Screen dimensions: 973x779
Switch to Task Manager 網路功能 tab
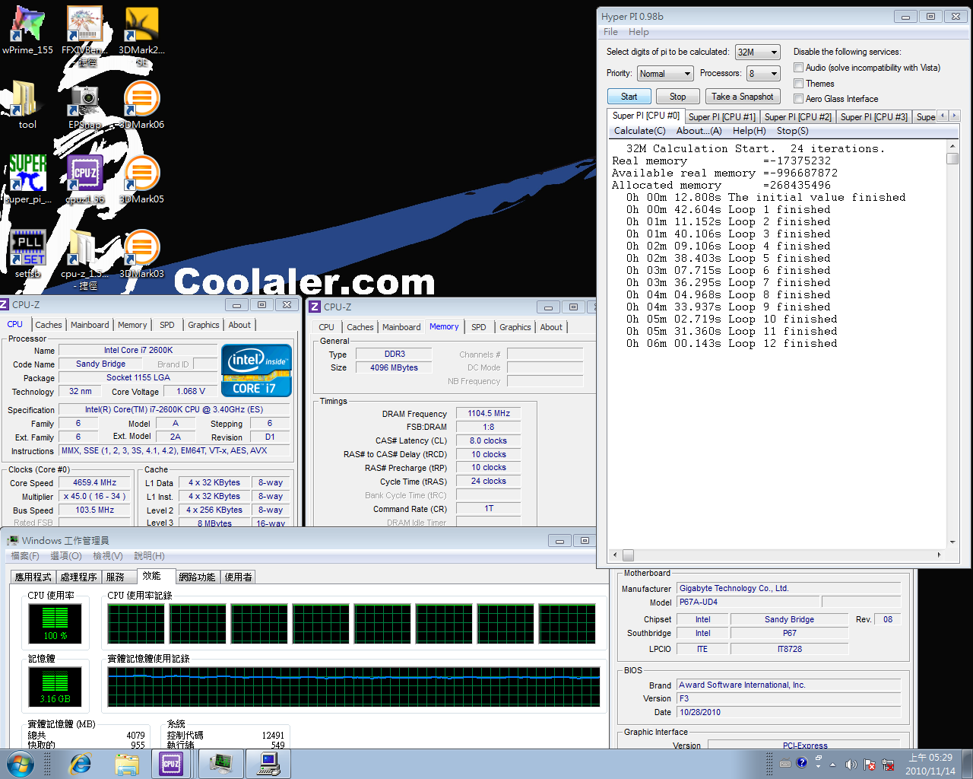pos(197,577)
